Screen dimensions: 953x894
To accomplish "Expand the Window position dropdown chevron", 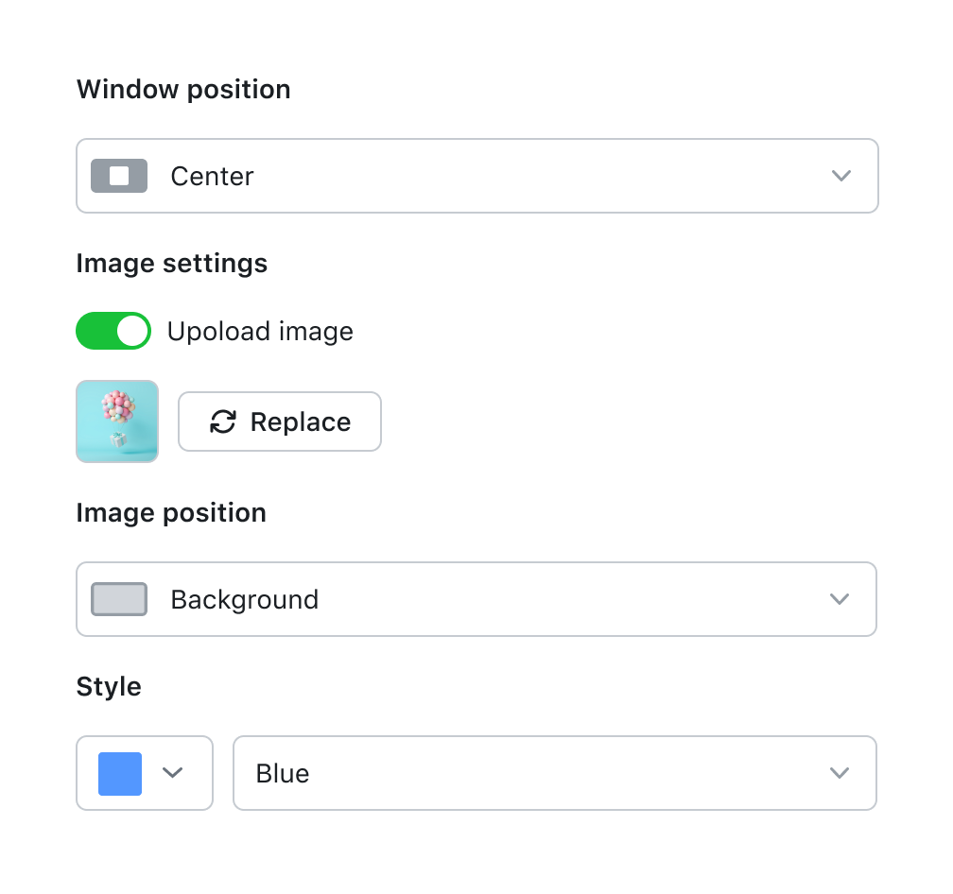I will pos(840,176).
